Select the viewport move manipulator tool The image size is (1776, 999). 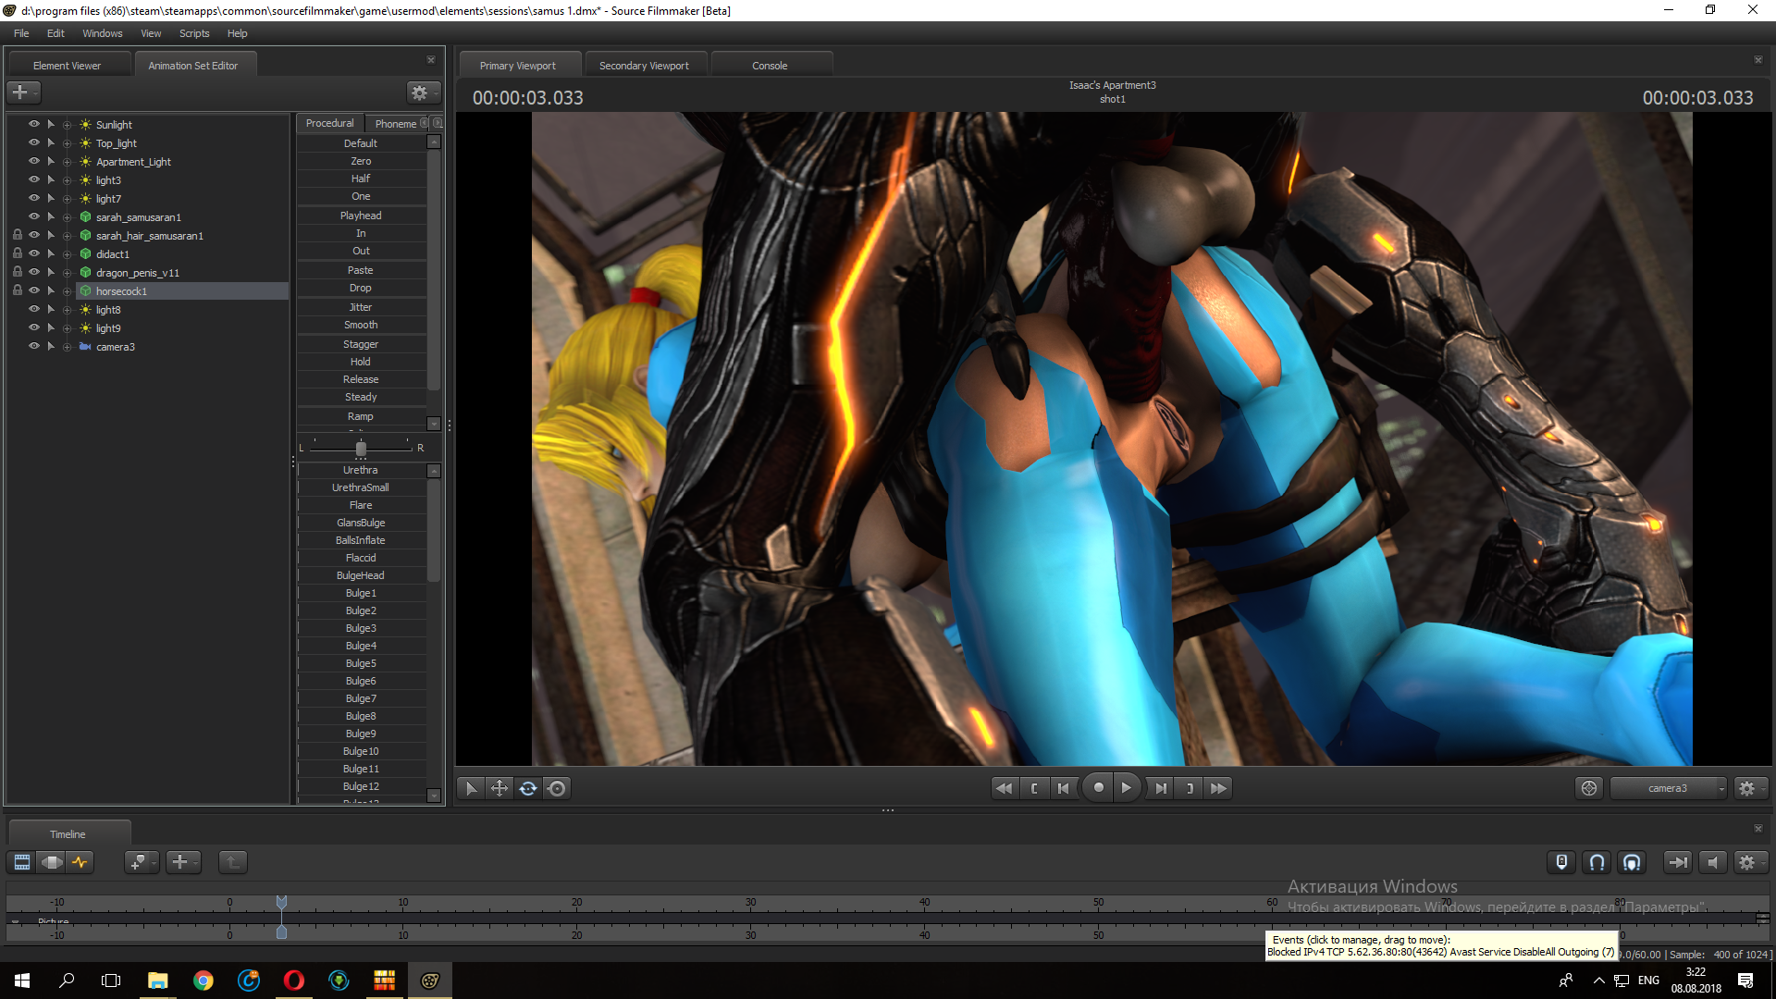(499, 788)
